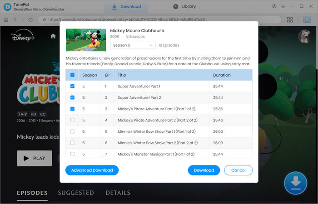Image resolution: width=318 pixels, height=204 pixels.
Task: Click the blue floating download arrow icon
Action: tap(295, 183)
